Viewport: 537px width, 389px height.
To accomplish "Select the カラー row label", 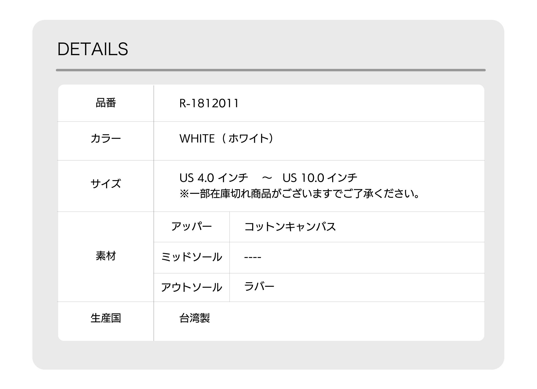I will pyautogui.click(x=106, y=138).
